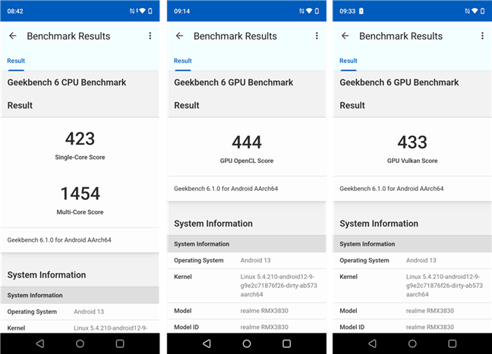This screenshot has width=492, height=354.
Task: Tap Android back button under the Vulkan screen
Action: [x=373, y=343]
